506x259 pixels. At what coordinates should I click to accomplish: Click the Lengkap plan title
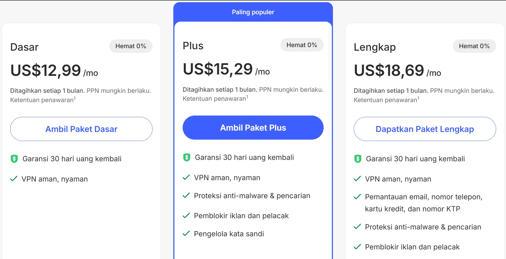point(375,47)
